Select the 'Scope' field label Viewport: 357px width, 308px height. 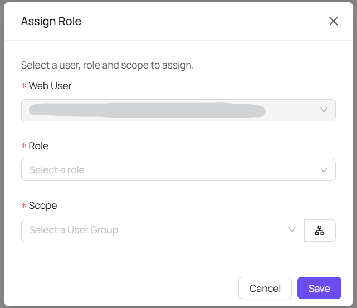(43, 206)
